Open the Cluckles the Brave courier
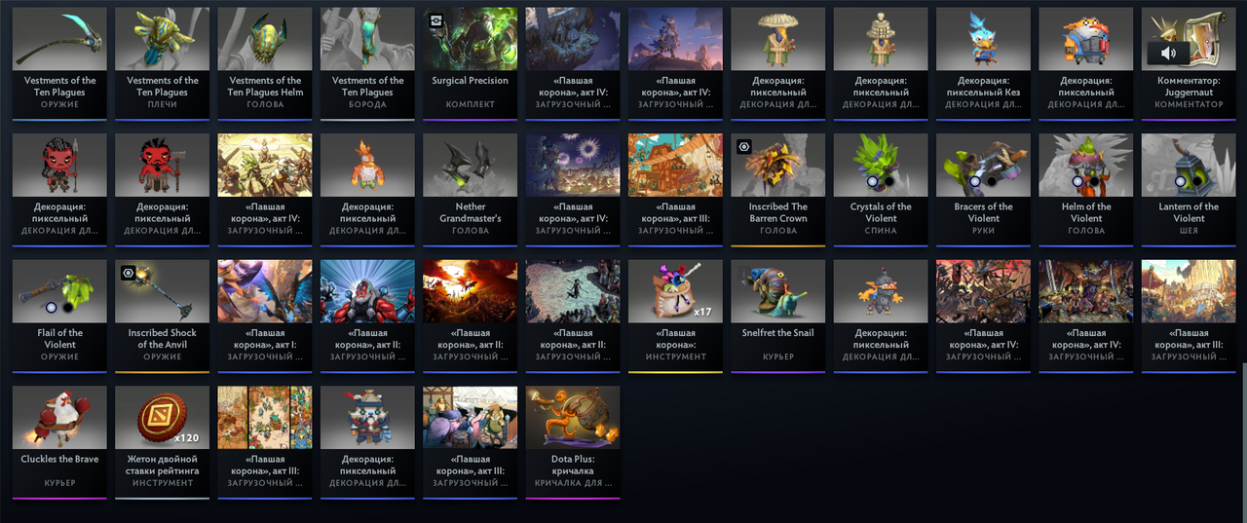The width and height of the screenshot is (1247, 523). click(59, 442)
